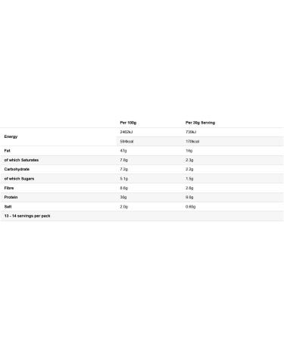Select the 5.1g sugars value
The width and height of the screenshot is (284, 341).
(x=124, y=179)
